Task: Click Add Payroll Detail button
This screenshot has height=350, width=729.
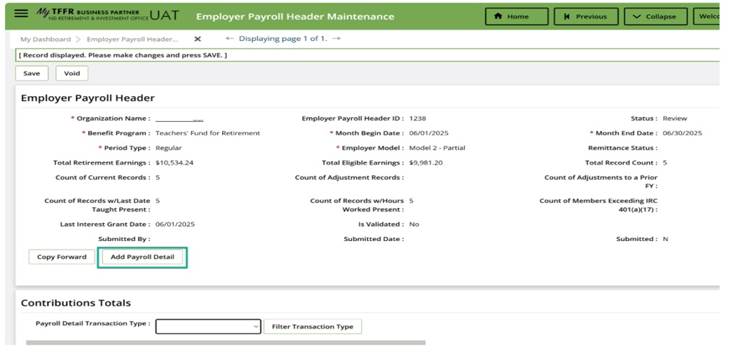Action: 142,257
